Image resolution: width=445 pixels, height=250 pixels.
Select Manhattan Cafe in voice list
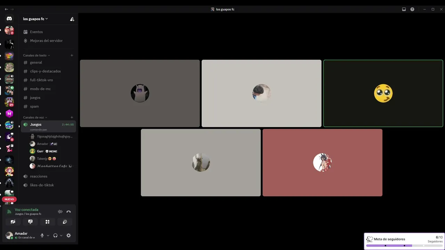(51, 166)
